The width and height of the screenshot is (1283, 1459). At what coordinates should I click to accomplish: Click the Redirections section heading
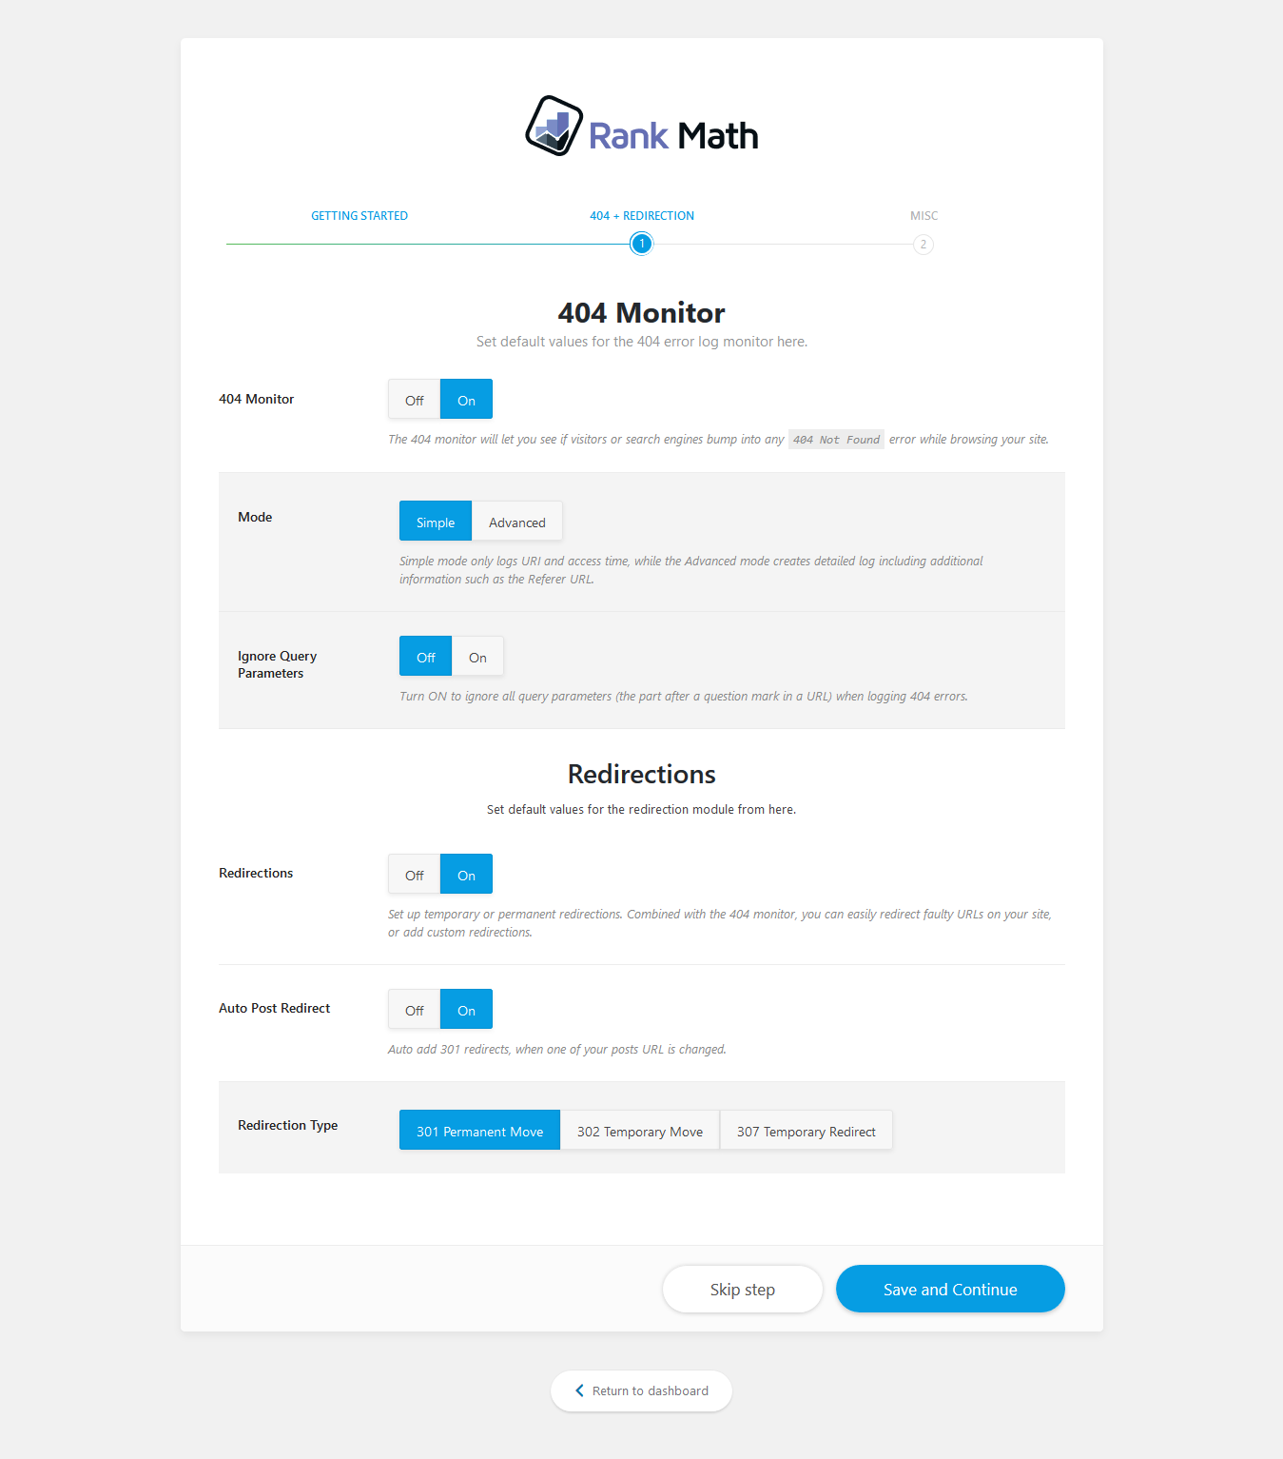click(x=642, y=774)
